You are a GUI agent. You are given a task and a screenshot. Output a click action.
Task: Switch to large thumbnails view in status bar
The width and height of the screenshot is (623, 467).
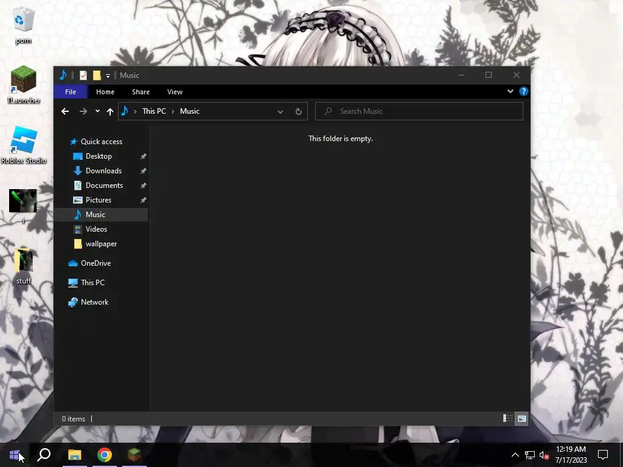click(521, 418)
